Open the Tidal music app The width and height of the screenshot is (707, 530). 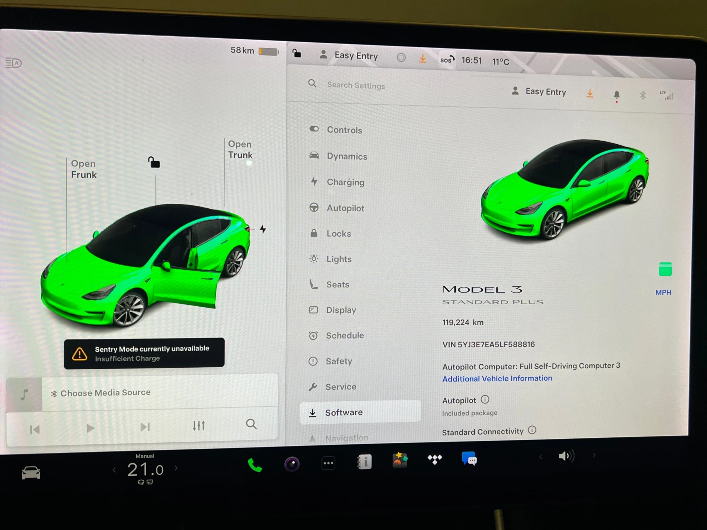click(435, 459)
